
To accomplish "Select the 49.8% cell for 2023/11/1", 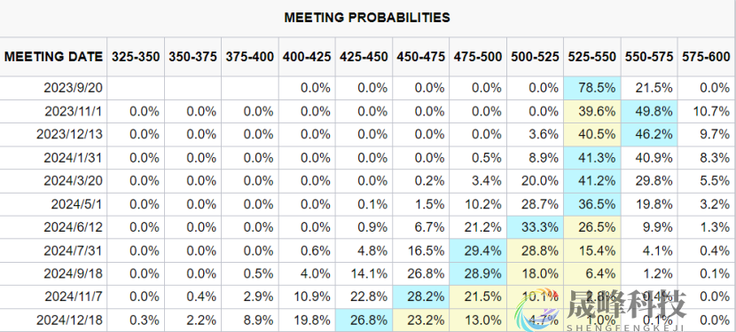I will 649,111.
